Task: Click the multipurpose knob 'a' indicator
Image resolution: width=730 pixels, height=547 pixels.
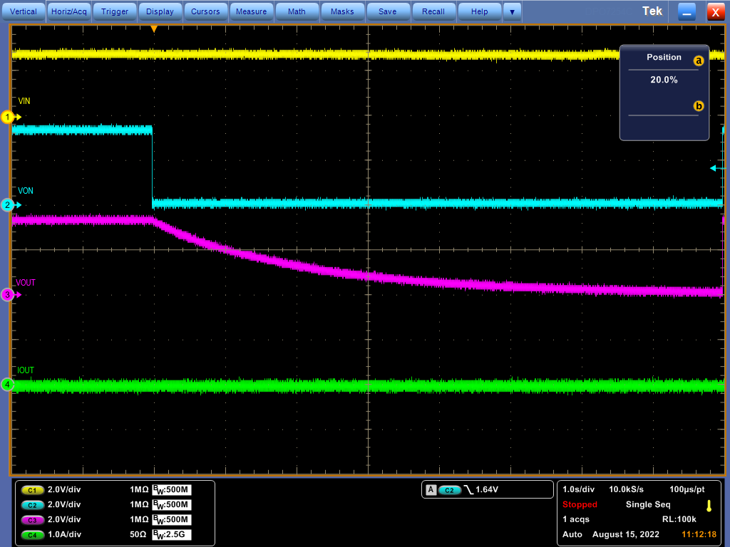Action: (699, 61)
